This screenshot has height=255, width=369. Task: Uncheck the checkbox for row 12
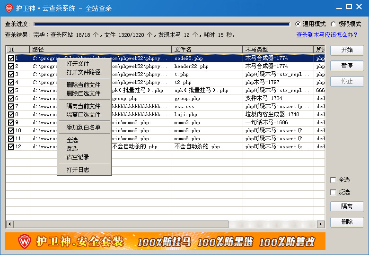[11, 146]
